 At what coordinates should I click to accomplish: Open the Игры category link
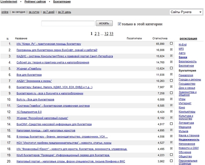tap(182, 99)
